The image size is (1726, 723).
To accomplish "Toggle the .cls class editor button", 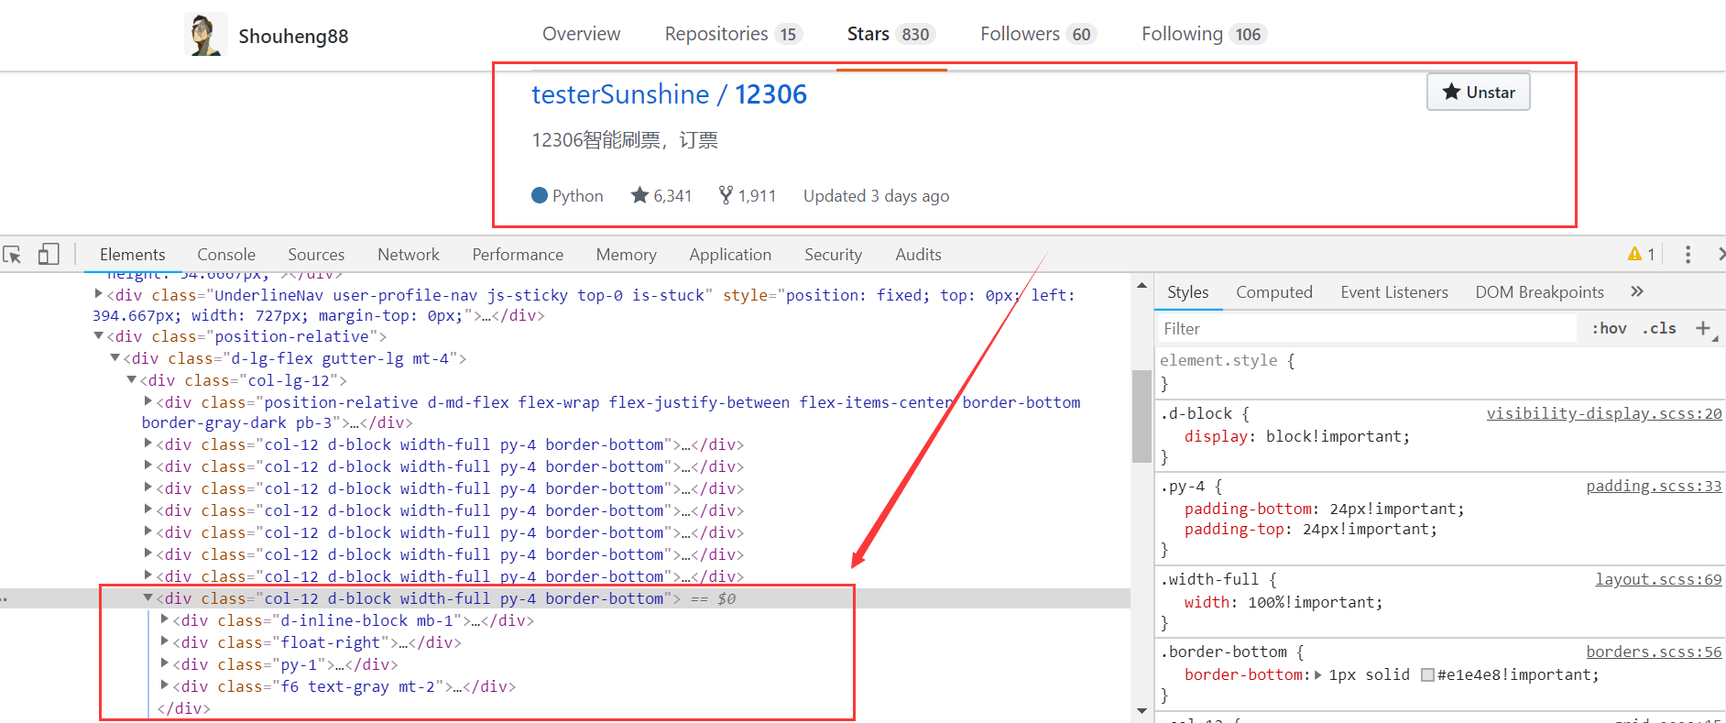I will point(1659,328).
